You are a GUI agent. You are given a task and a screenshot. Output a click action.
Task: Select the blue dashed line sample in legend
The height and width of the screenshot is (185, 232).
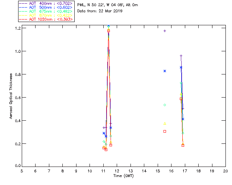[23, 7]
